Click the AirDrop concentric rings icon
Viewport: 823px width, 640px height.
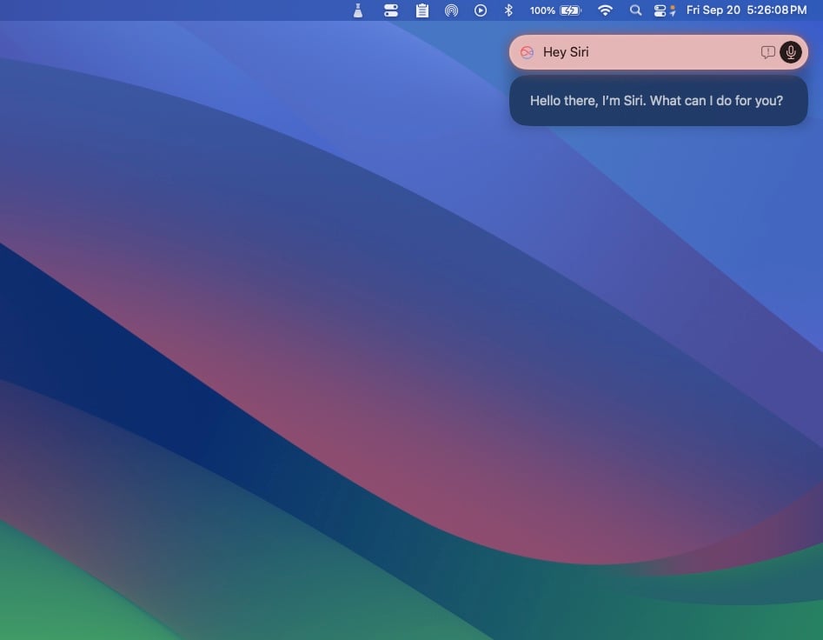451,10
